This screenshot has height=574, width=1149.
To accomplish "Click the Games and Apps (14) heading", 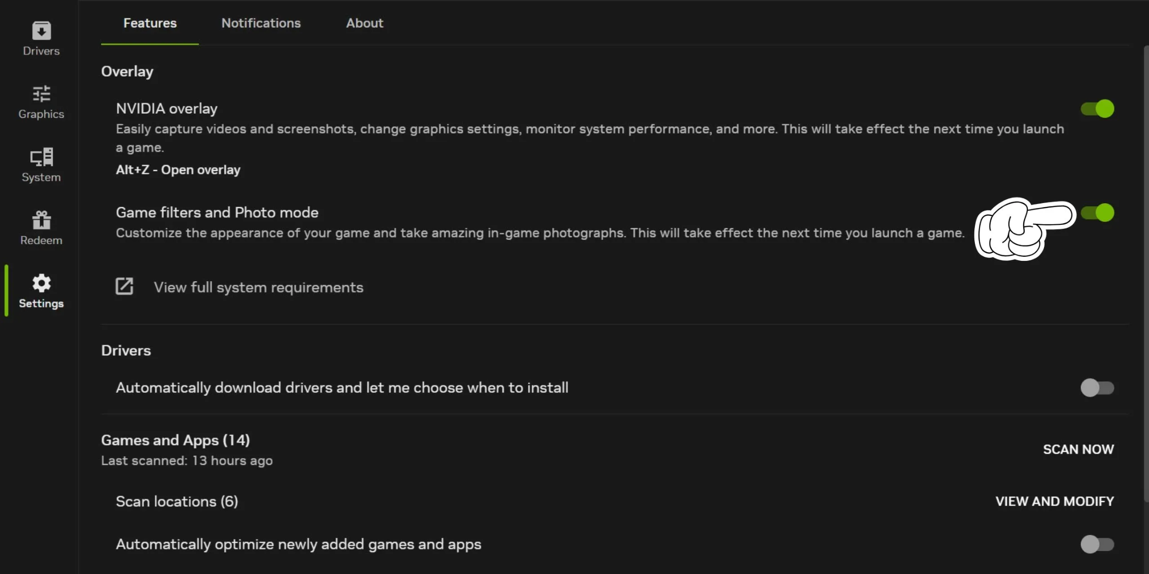I will [175, 440].
